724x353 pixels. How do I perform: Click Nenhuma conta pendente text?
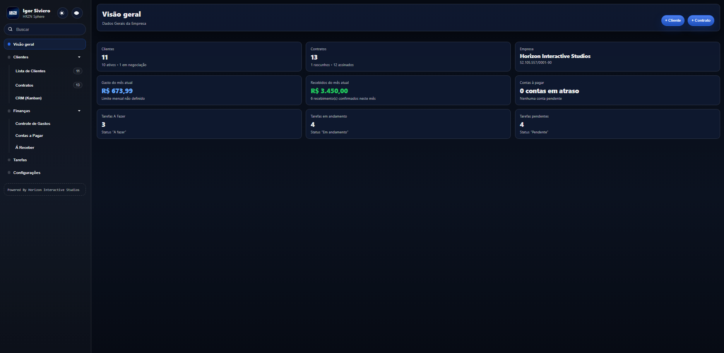click(x=541, y=99)
